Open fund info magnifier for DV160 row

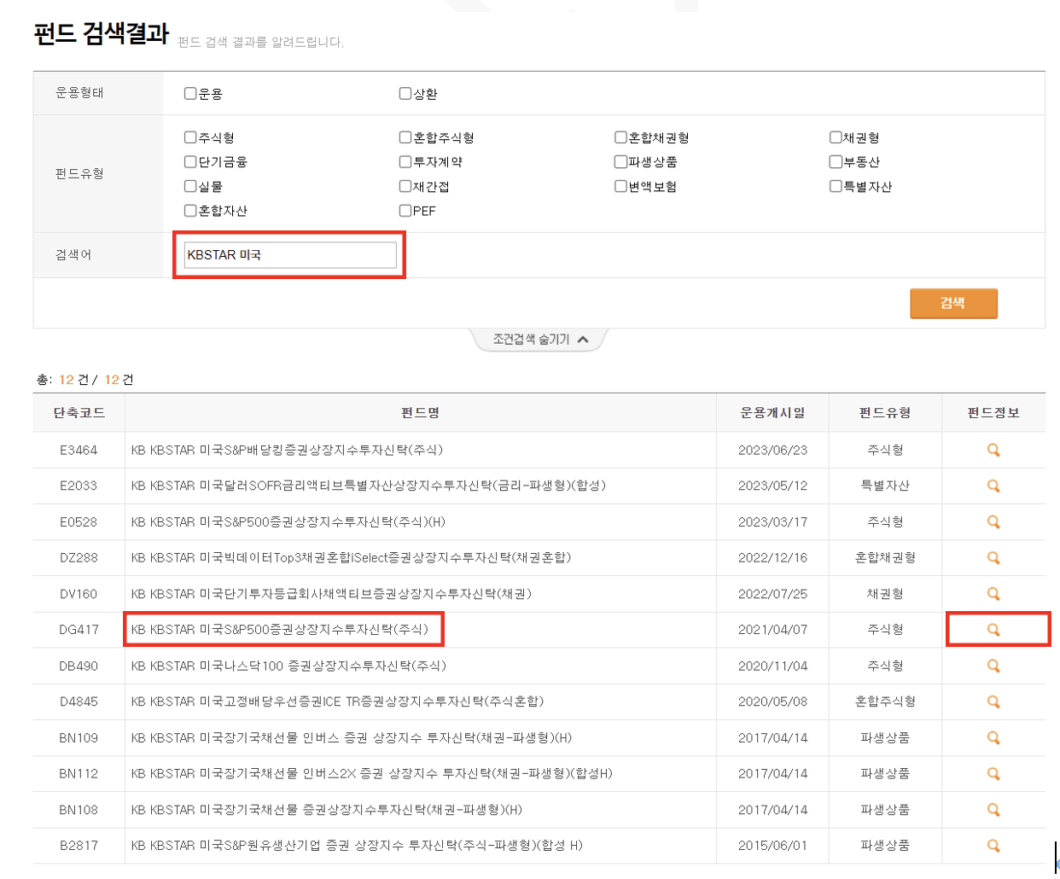coord(993,593)
